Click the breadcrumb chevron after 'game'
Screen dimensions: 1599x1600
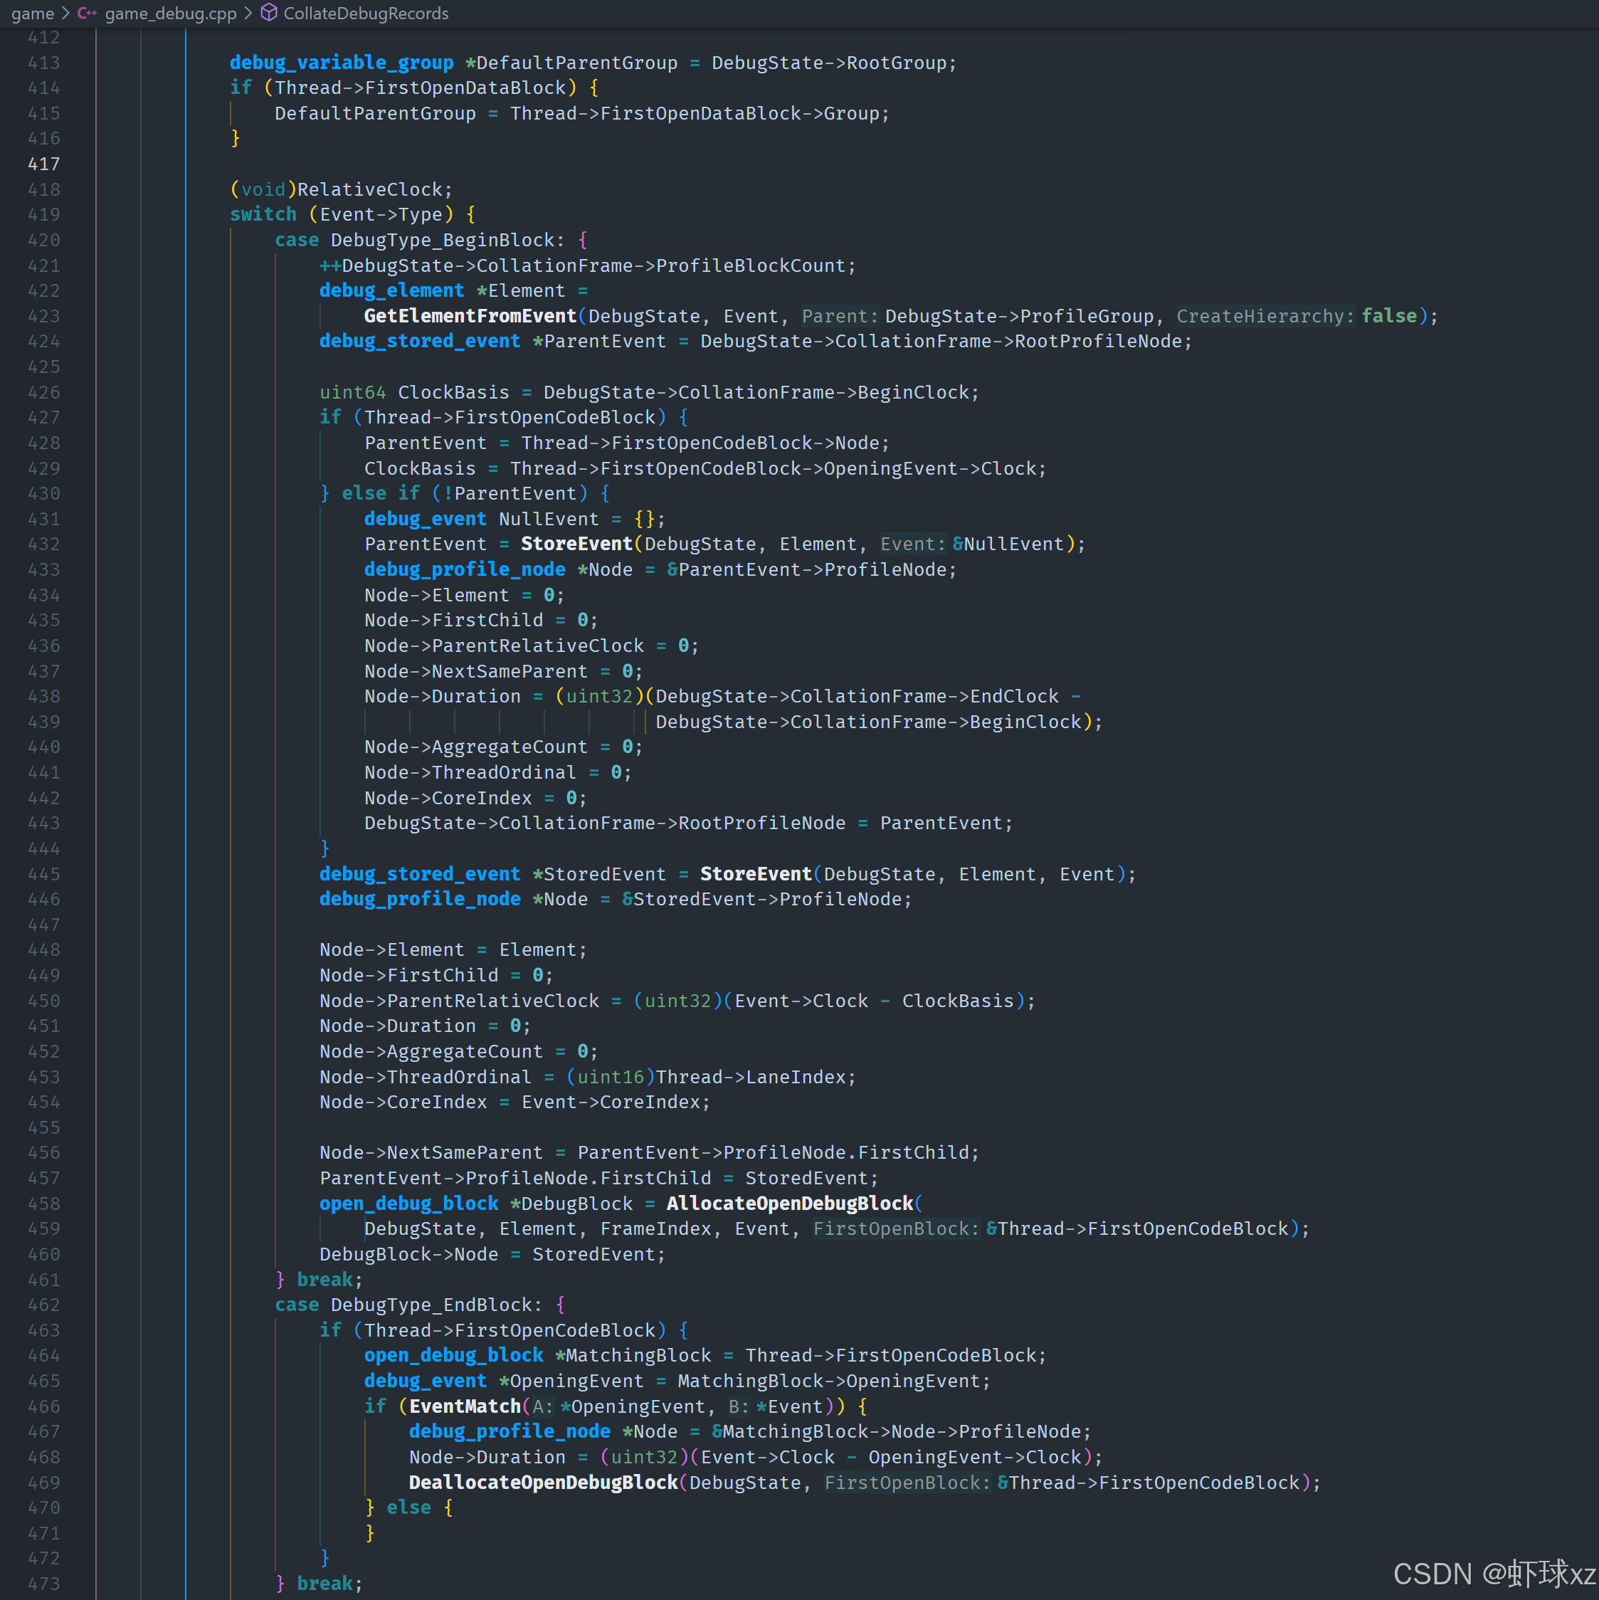65,14
